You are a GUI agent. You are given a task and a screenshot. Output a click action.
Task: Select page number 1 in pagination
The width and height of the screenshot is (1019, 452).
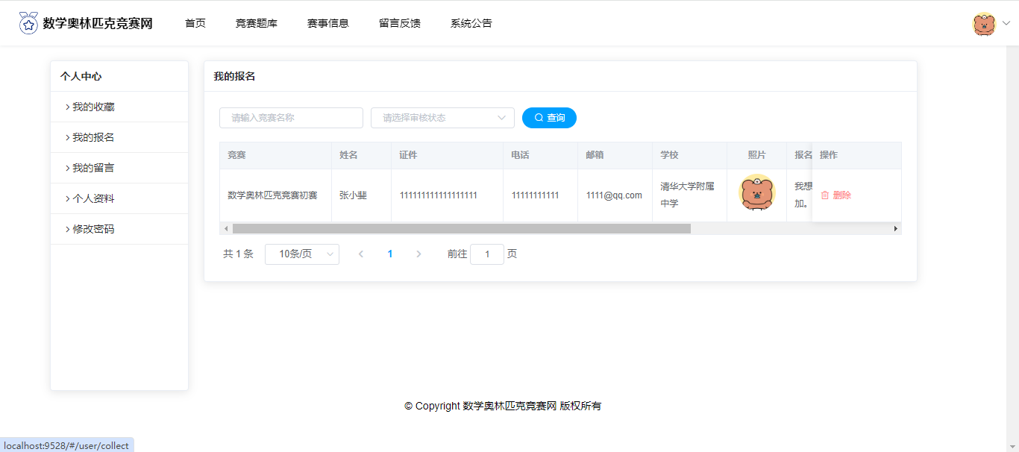[x=390, y=254]
